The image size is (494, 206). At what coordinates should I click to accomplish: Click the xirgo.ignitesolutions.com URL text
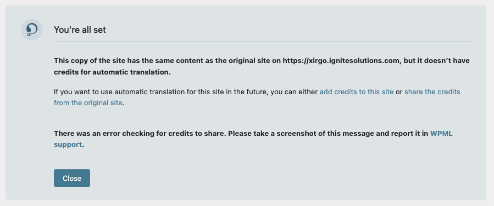point(341,61)
